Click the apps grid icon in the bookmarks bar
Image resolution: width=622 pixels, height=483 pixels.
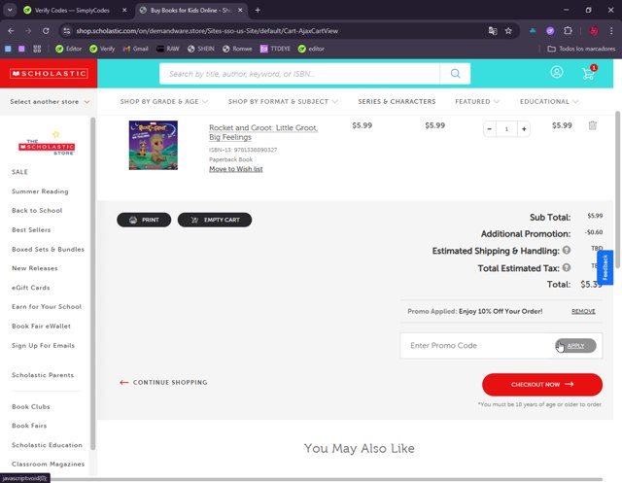[37, 49]
